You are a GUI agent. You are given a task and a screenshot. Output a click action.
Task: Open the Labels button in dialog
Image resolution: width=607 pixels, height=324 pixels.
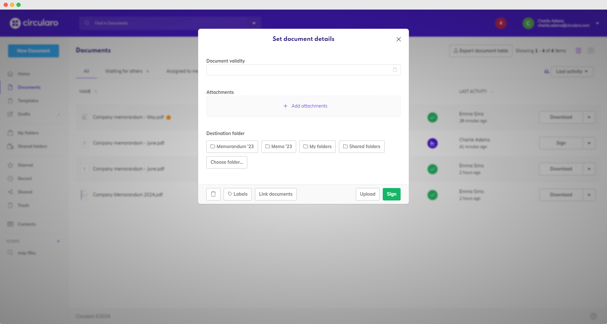coord(238,194)
